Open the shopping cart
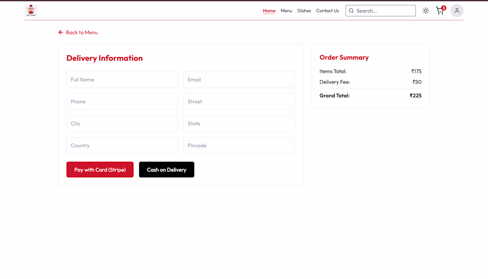The width and height of the screenshot is (488, 279). coord(440,11)
